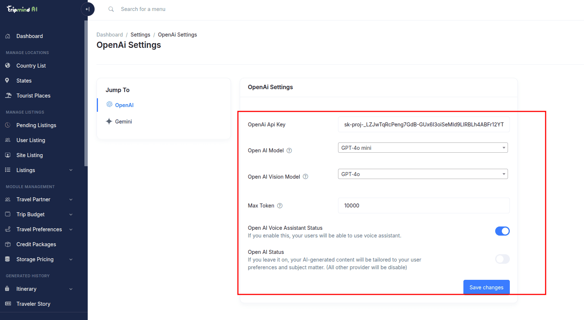Click the OpenAi Api Key field

coord(424,125)
